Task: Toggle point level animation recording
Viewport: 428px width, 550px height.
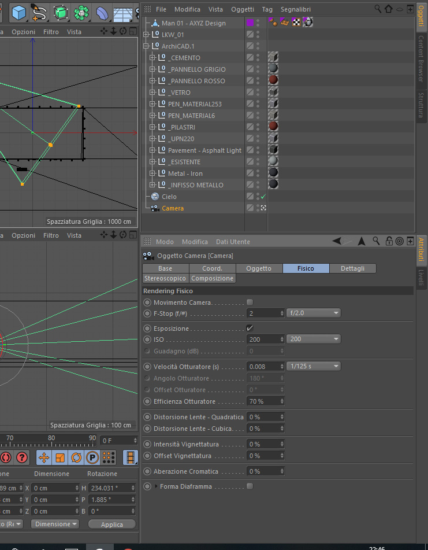Action: 109,457
